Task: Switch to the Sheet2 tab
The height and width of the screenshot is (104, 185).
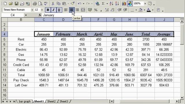Action: tap(51, 101)
